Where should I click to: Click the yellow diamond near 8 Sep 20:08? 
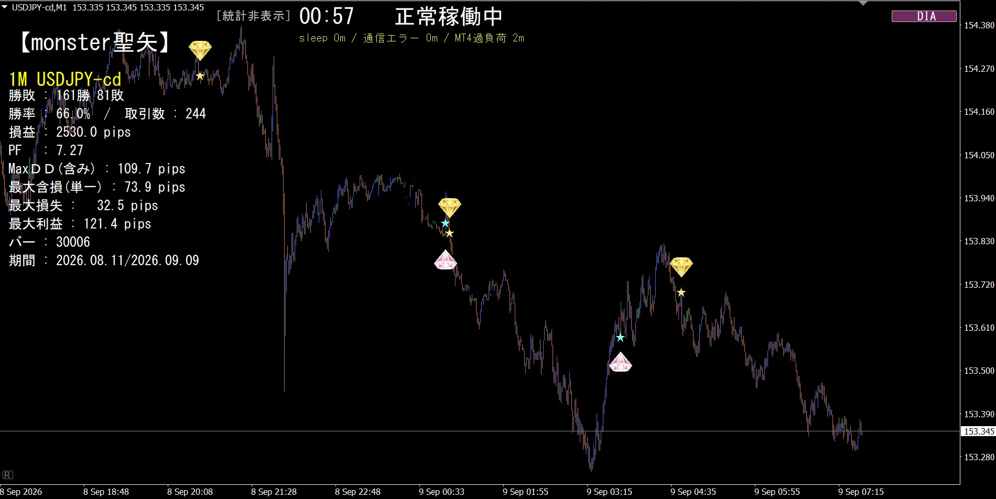(200, 50)
